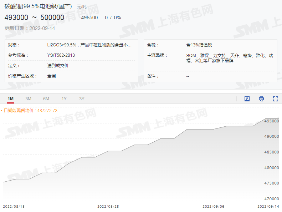
Task: Click the price range 493000 ~ 500000
Action: (34, 17)
